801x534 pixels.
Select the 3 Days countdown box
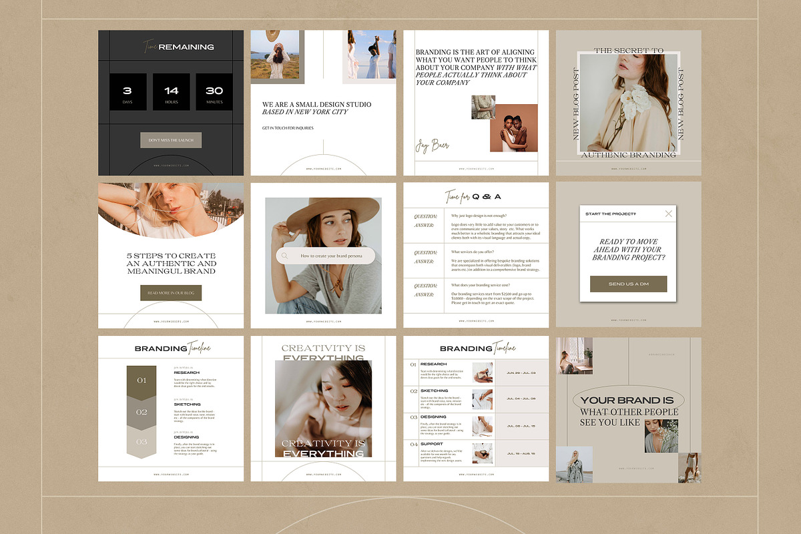coord(127,92)
